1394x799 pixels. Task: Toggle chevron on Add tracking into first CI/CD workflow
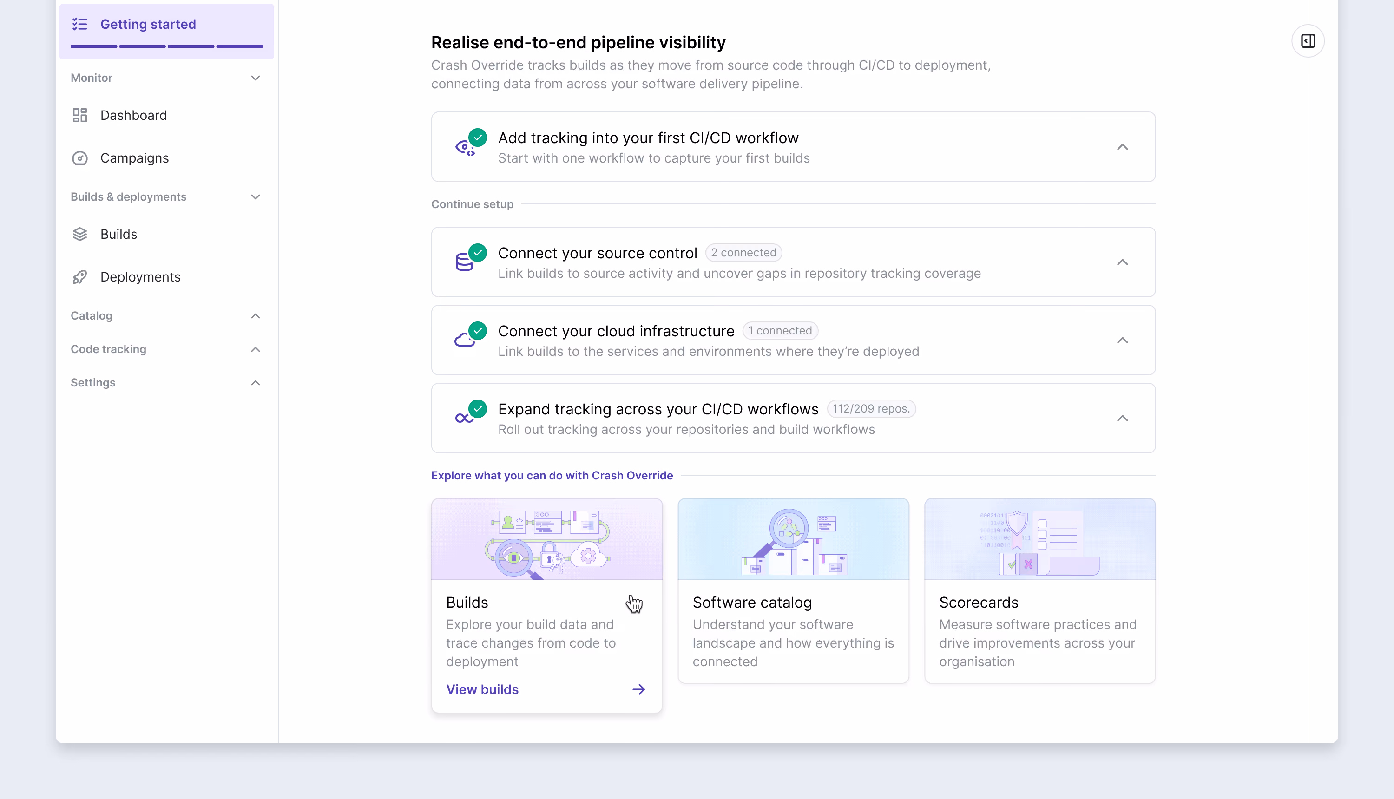point(1122,147)
